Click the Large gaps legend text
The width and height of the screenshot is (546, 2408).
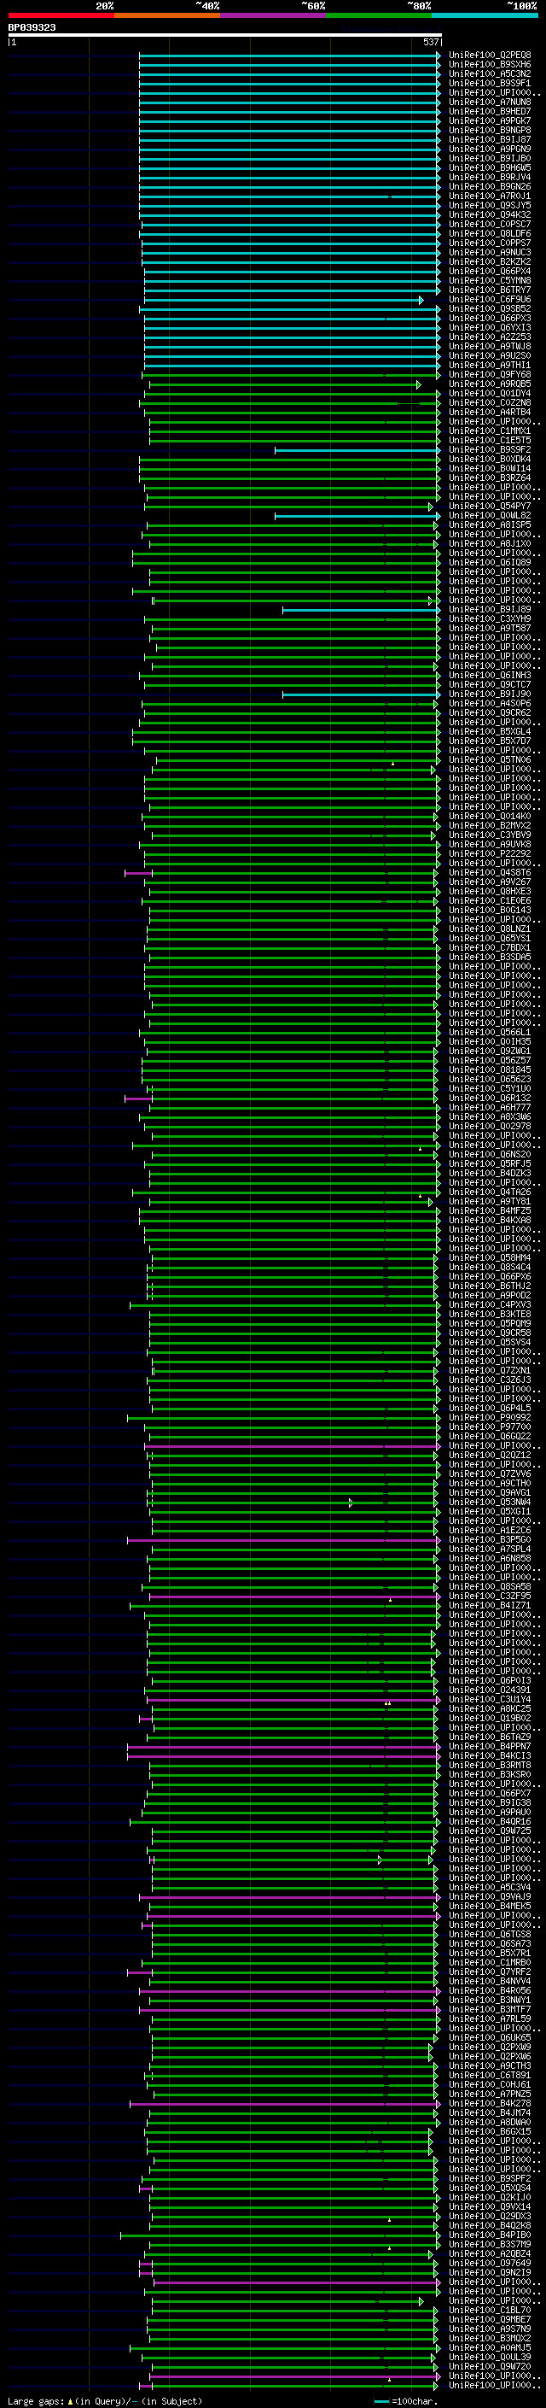[x=105, y=2401]
